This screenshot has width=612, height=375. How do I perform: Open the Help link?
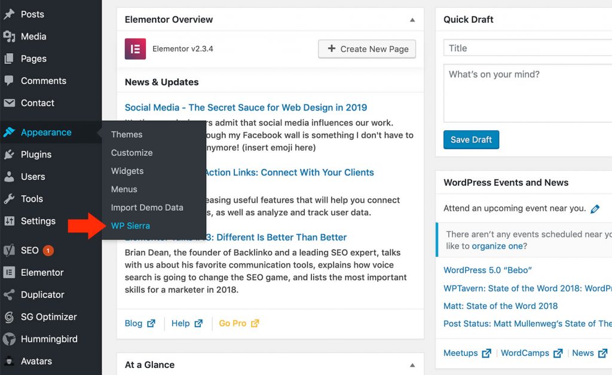(x=180, y=324)
